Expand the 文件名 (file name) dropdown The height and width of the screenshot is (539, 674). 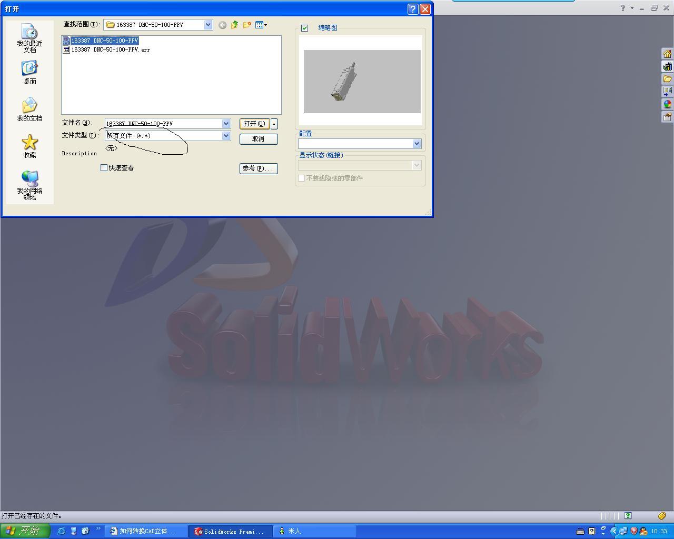(x=226, y=123)
